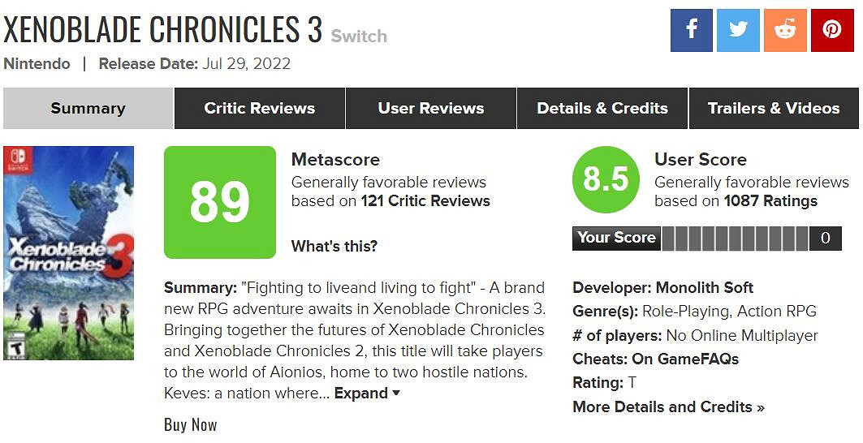
Task: Open the User Reviews tab
Action: coord(430,109)
